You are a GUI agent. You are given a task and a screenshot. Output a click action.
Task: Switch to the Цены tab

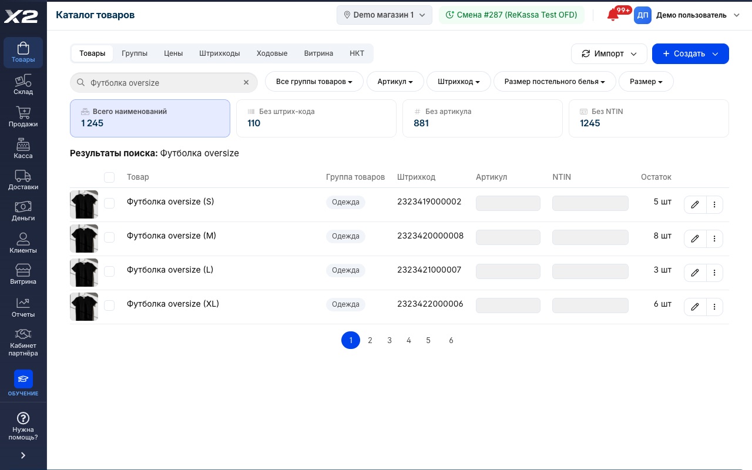click(173, 53)
